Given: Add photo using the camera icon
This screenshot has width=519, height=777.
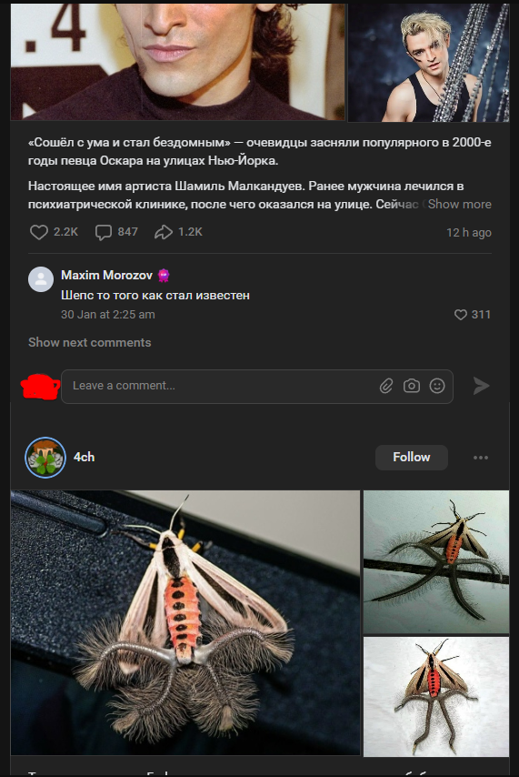Looking at the screenshot, I should 412,386.
